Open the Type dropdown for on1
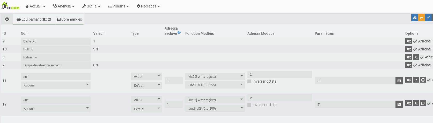Screen dimensions: 433x123 point(146,76)
